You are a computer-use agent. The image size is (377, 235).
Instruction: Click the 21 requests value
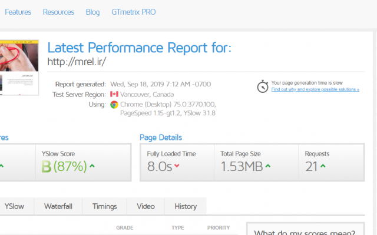coord(312,166)
